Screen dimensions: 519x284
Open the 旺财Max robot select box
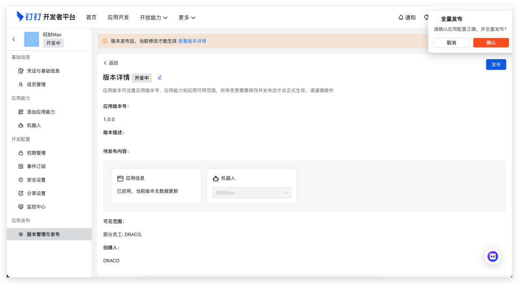(251, 193)
